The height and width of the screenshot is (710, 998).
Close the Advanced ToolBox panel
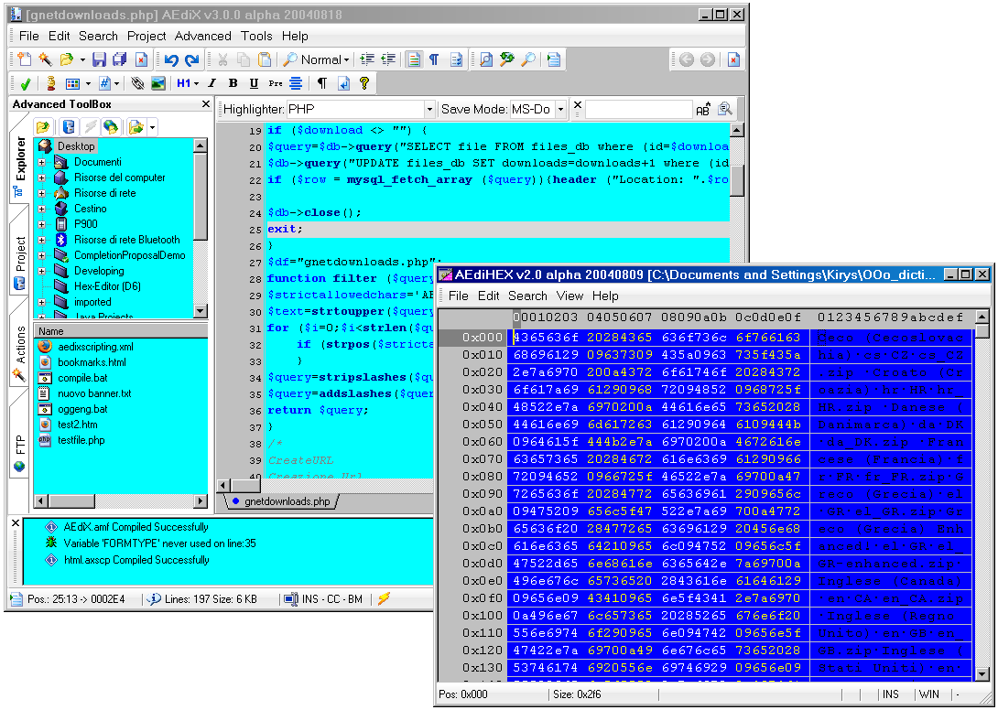tap(206, 103)
